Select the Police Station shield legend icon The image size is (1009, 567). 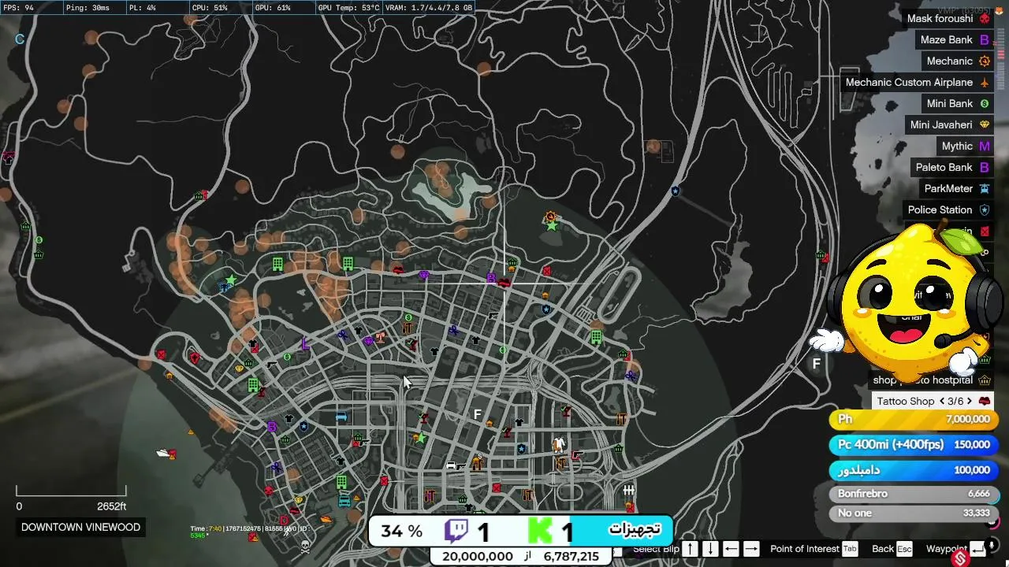tap(984, 209)
